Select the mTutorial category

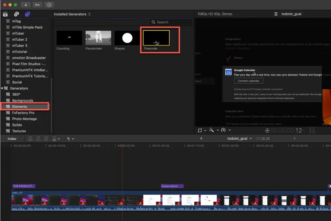point(19,52)
